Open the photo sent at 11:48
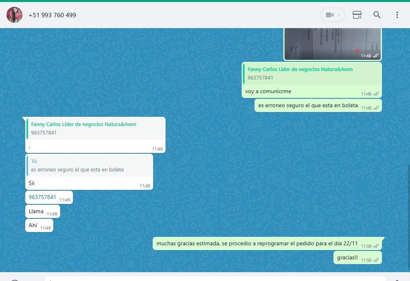Image resolution: width=410 pixels, height=281 pixels. pyautogui.click(x=332, y=42)
